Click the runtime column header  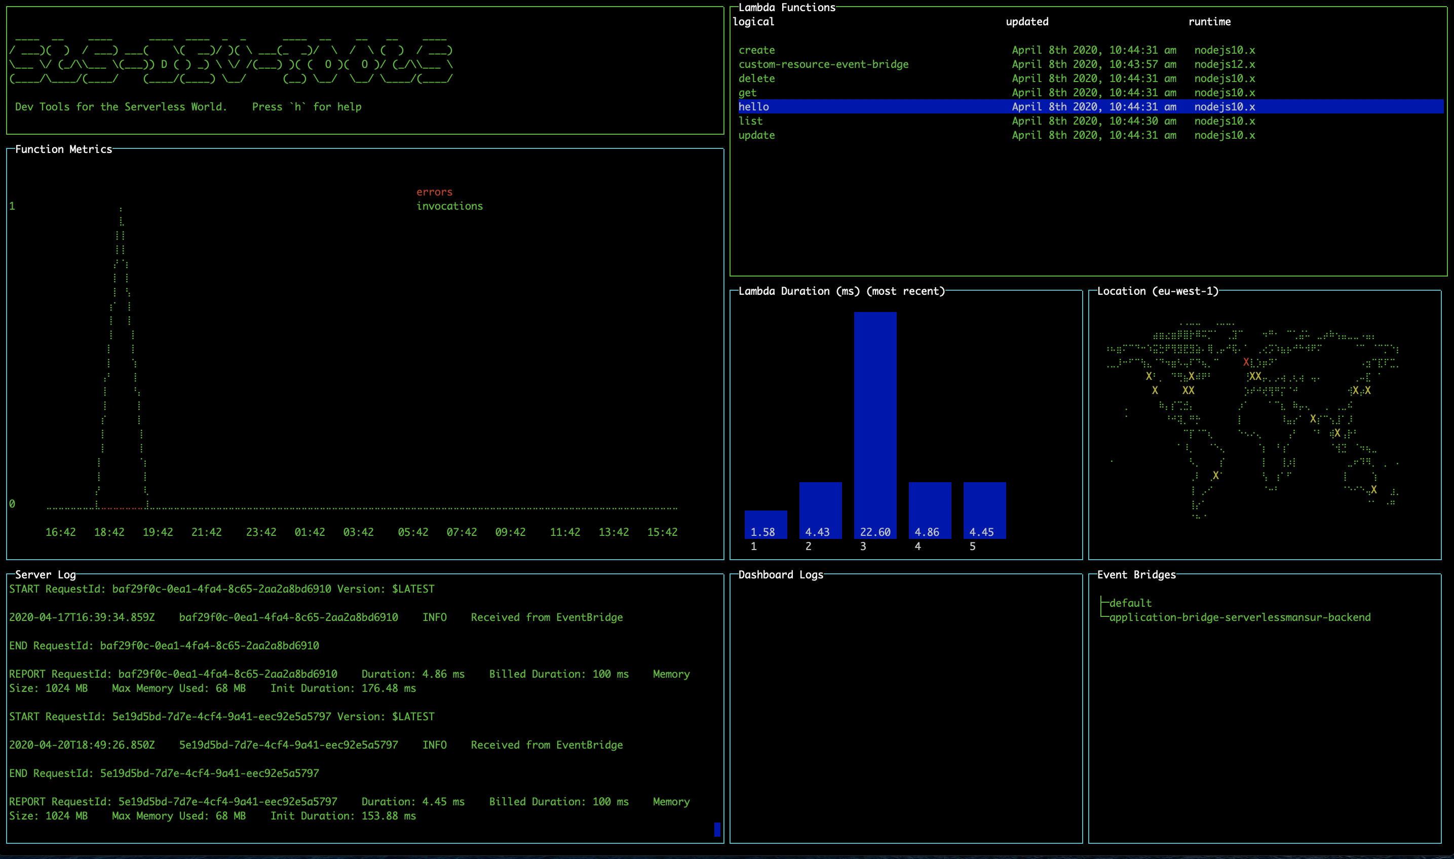[x=1209, y=22]
